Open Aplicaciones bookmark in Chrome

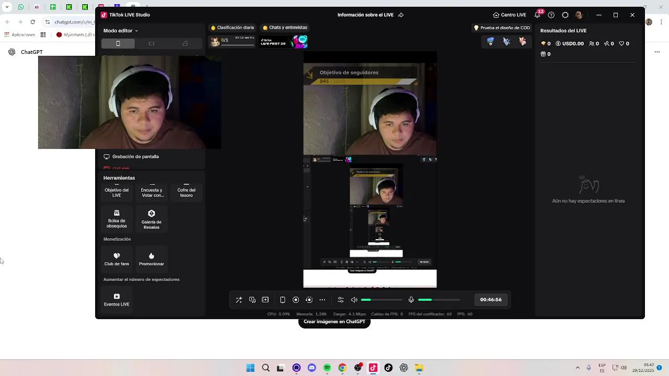click(19, 35)
